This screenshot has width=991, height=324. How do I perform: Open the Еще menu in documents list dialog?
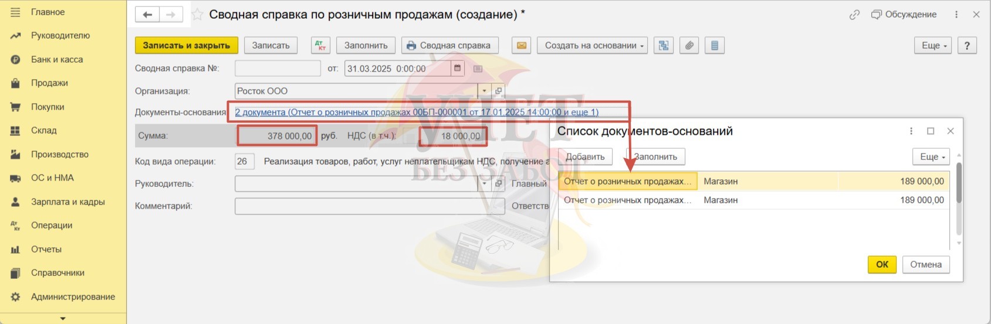coord(931,156)
